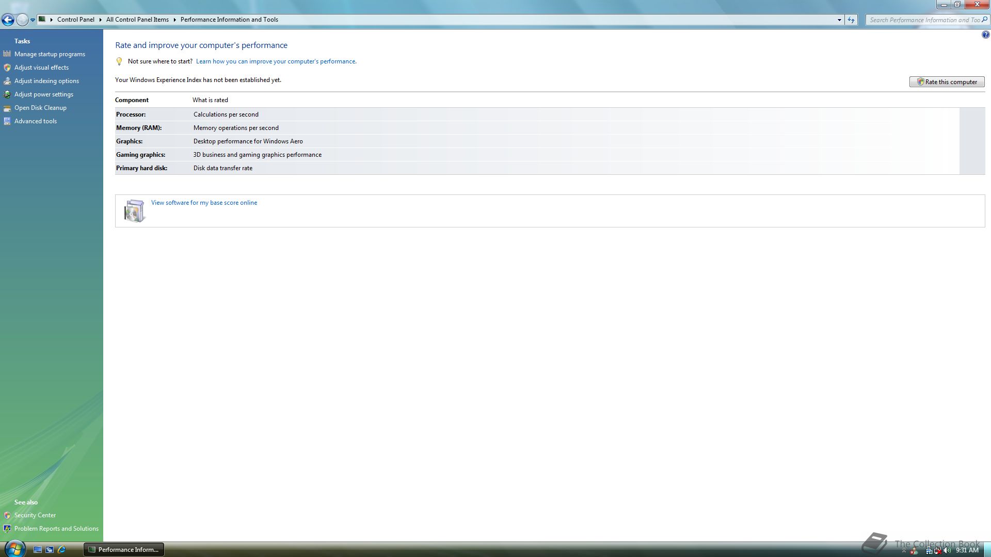Expand the All Control Panel Items breadcrumb arrow
The height and width of the screenshot is (557, 991).
174,20
